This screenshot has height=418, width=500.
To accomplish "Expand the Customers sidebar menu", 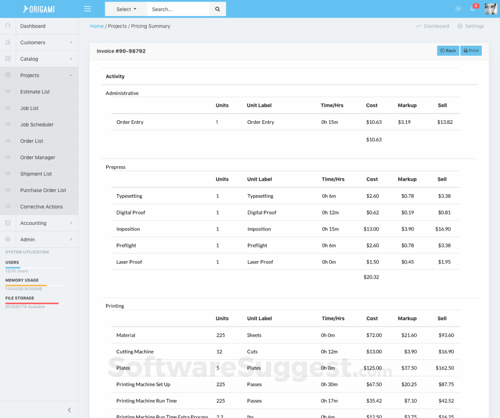I will [x=39, y=43].
